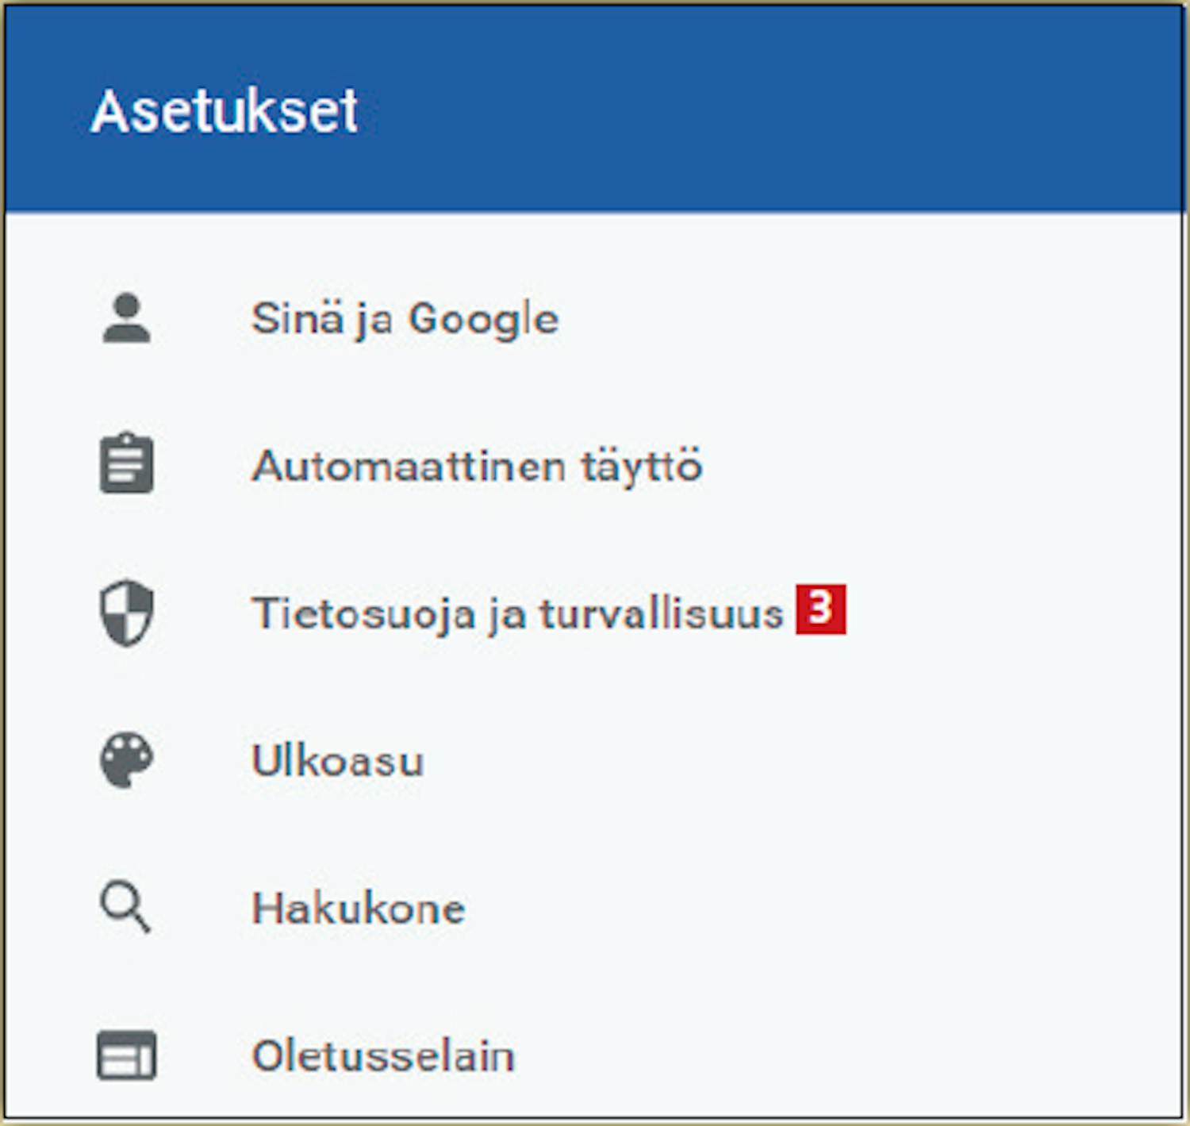
Task: Click the word täyttö in the autofill entry
Action: (x=642, y=466)
